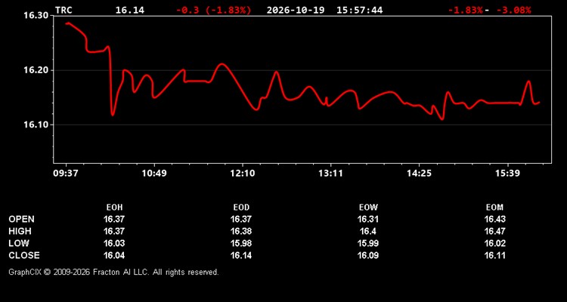This screenshot has width=567, height=302.
Task: Click the EOH column header
Action: click(x=114, y=208)
